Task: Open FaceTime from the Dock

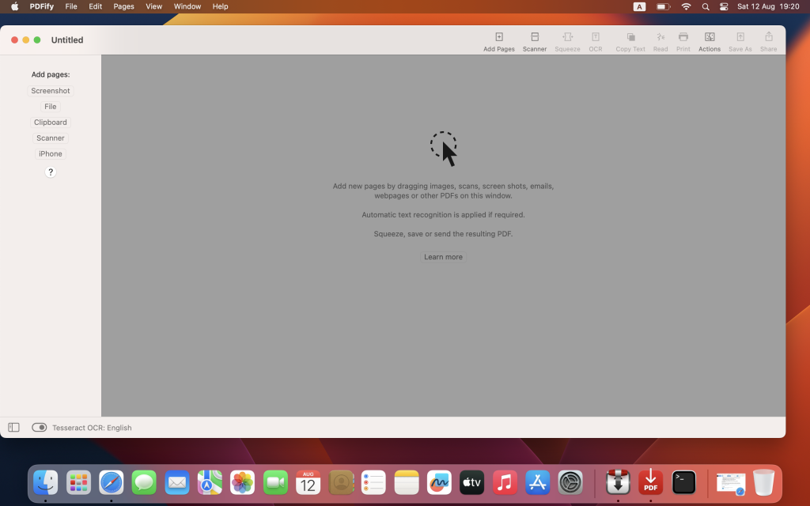Action: click(x=275, y=482)
